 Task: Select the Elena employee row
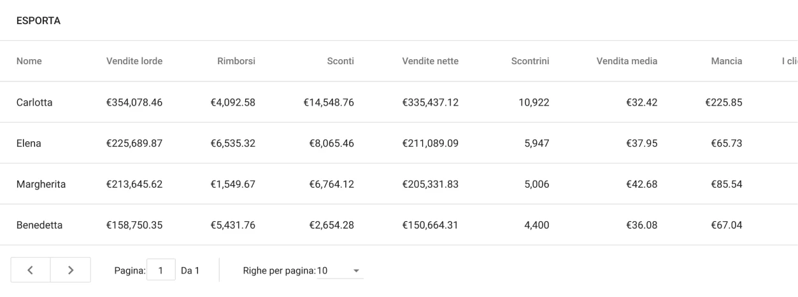point(29,143)
